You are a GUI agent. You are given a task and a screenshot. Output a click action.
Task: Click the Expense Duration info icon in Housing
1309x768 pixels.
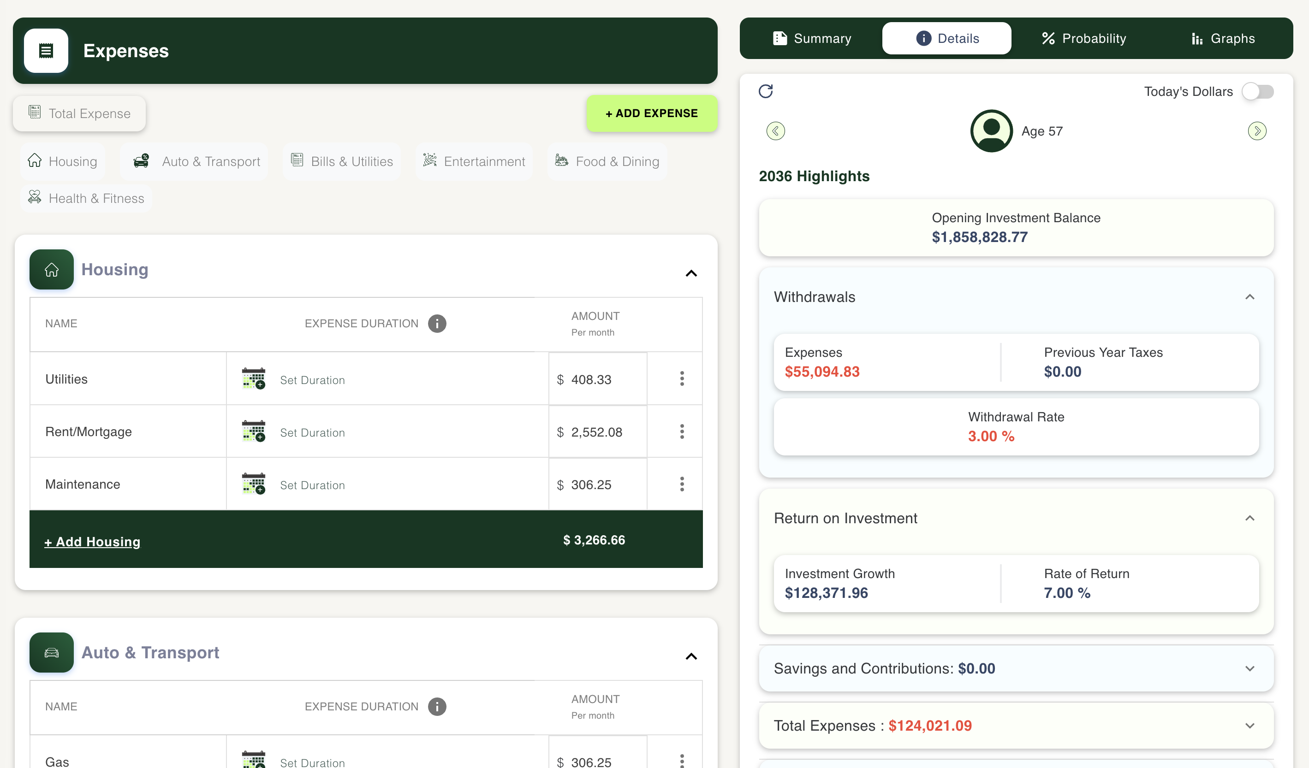pos(437,324)
